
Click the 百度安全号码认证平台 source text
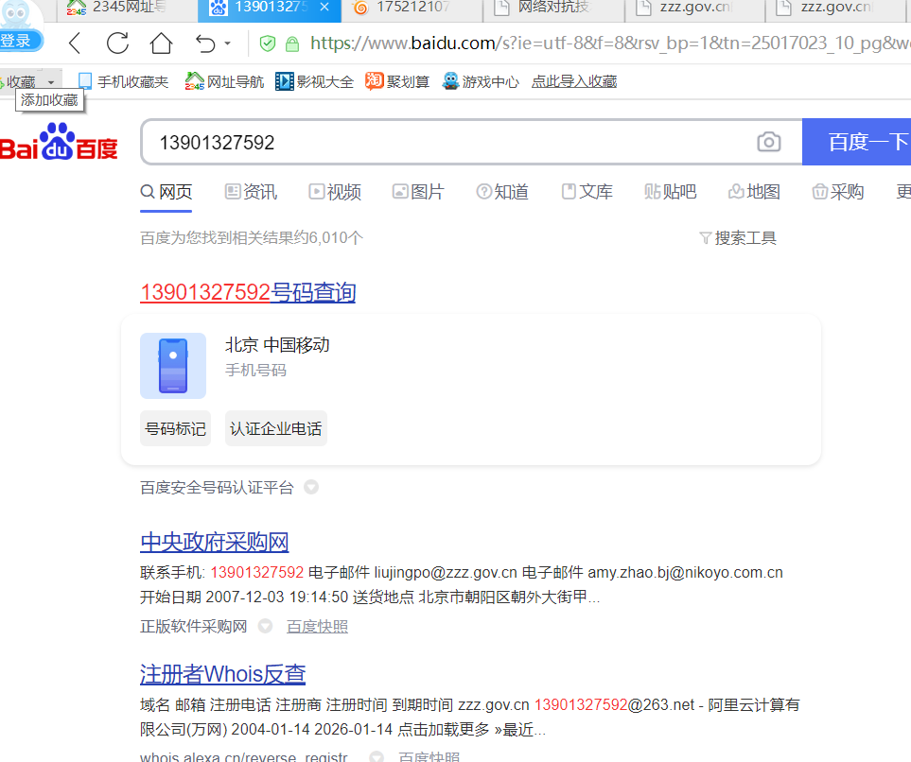pyautogui.click(x=218, y=487)
